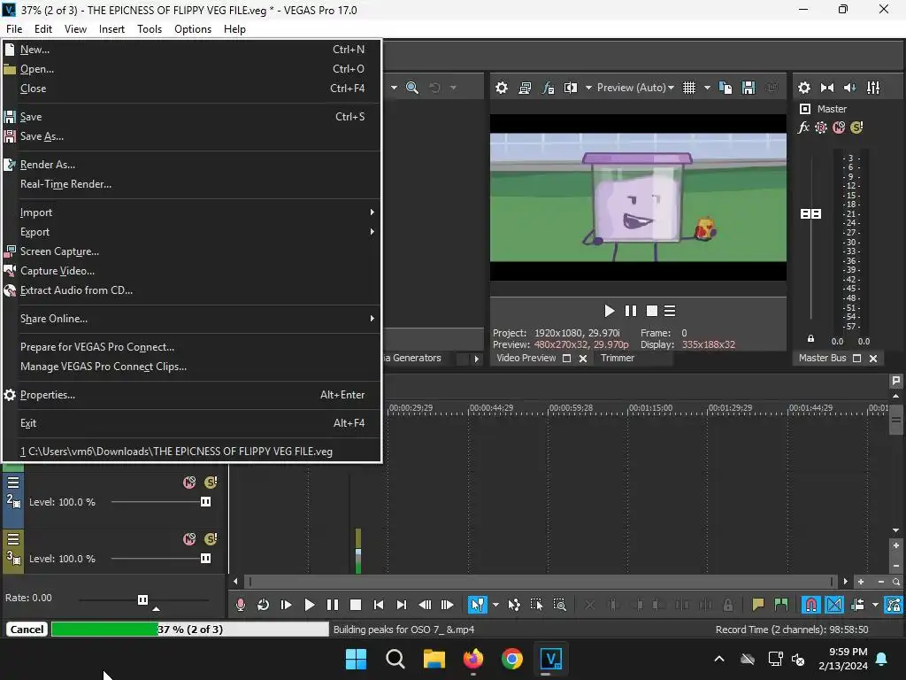The height and width of the screenshot is (680, 906).
Task: Toggle Dim Output in Master Bus
Action: (x=850, y=88)
